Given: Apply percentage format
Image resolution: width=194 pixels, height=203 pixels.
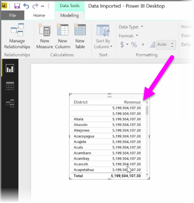Looking at the screenshot, I should pyautogui.click(x=134, y=45).
